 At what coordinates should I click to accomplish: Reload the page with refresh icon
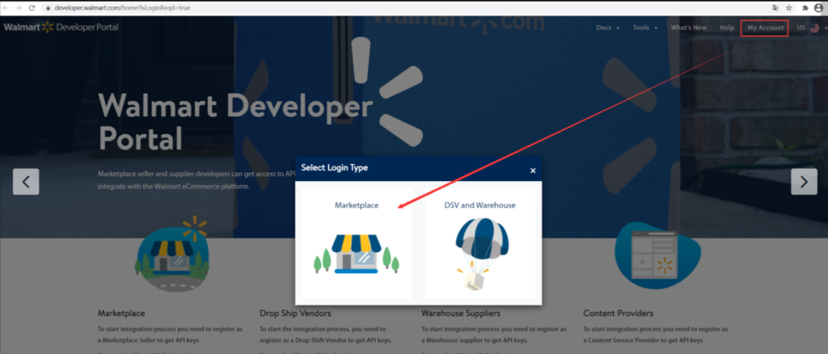[x=32, y=8]
